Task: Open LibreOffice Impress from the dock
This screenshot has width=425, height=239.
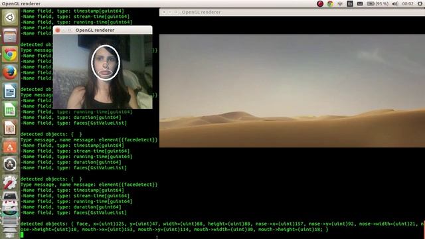Action: 10,127
